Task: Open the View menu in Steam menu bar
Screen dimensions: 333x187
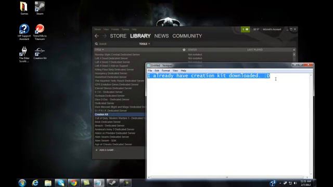Action: click(106, 29)
